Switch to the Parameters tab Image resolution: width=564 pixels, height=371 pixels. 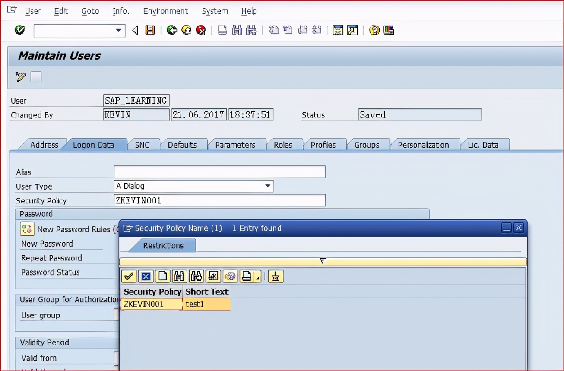(235, 145)
